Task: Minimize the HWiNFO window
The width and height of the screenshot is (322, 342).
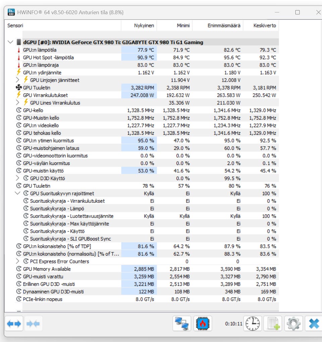Action: pos(277,12)
